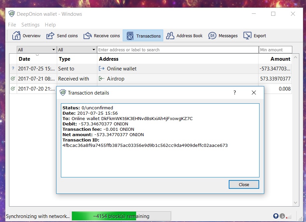The image size is (306, 222).
Task: Click the Synchronizing with network status text
Action: pyautogui.click(x=38, y=216)
